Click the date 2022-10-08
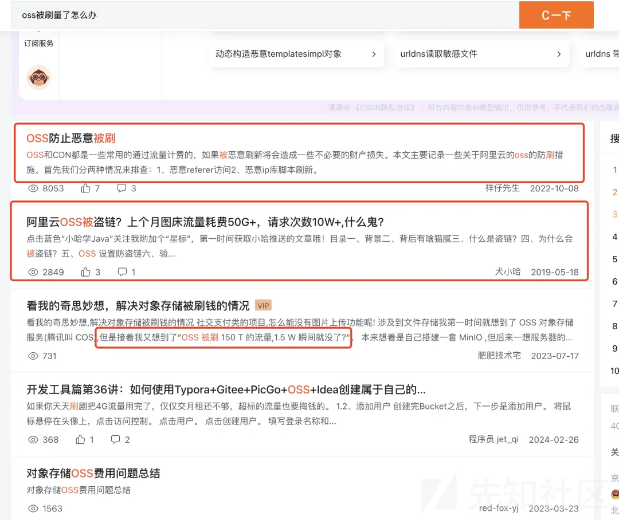This screenshot has width=619, height=520. 554,188
